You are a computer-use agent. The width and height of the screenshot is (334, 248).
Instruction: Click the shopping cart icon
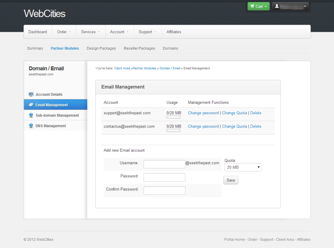pos(252,6)
